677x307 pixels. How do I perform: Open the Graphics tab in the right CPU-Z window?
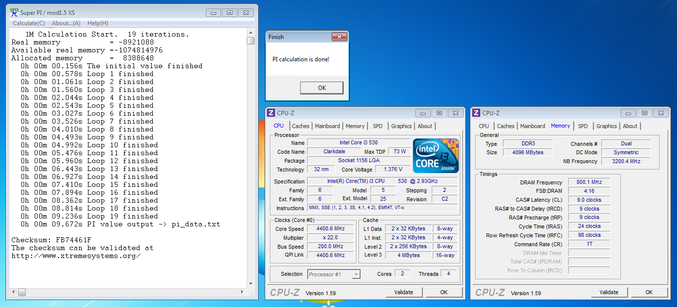(x=607, y=126)
